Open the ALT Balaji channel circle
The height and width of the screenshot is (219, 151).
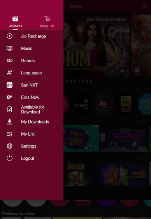tap(103, 104)
